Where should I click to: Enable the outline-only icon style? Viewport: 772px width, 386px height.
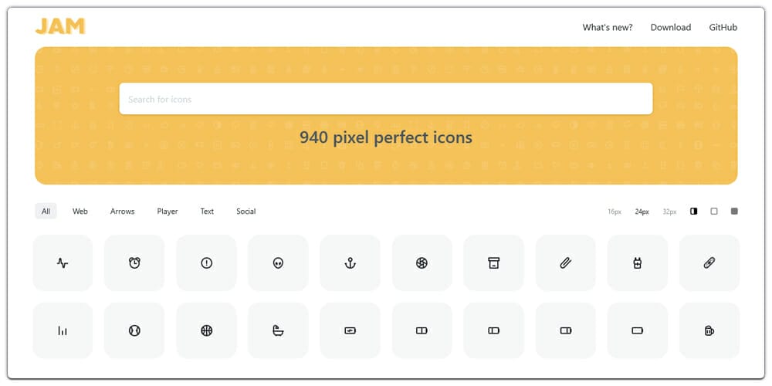click(x=714, y=212)
